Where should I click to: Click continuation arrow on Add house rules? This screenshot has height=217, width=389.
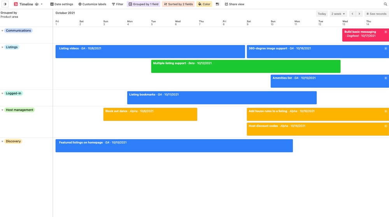point(385,111)
